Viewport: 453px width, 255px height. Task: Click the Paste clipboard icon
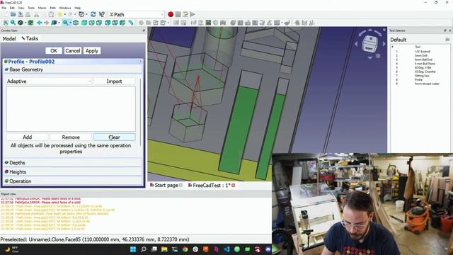coord(51,14)
